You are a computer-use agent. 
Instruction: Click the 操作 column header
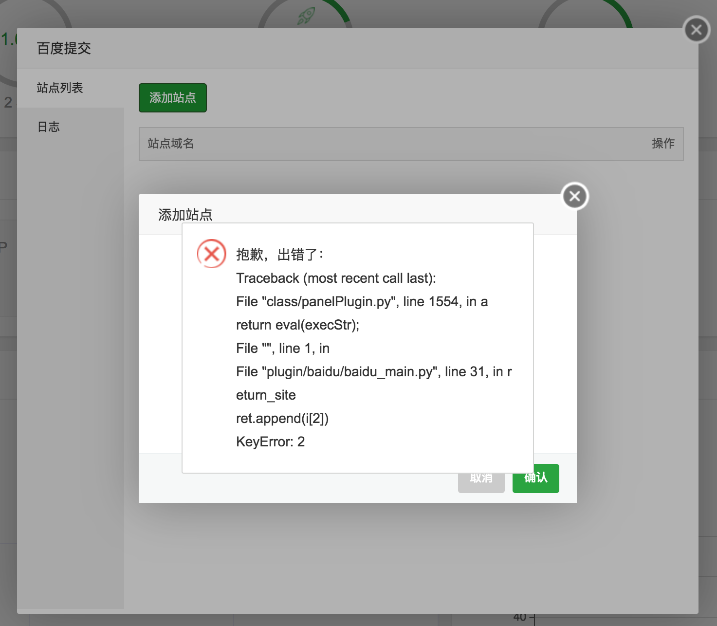pyautogui.click(x=663, y=144)
